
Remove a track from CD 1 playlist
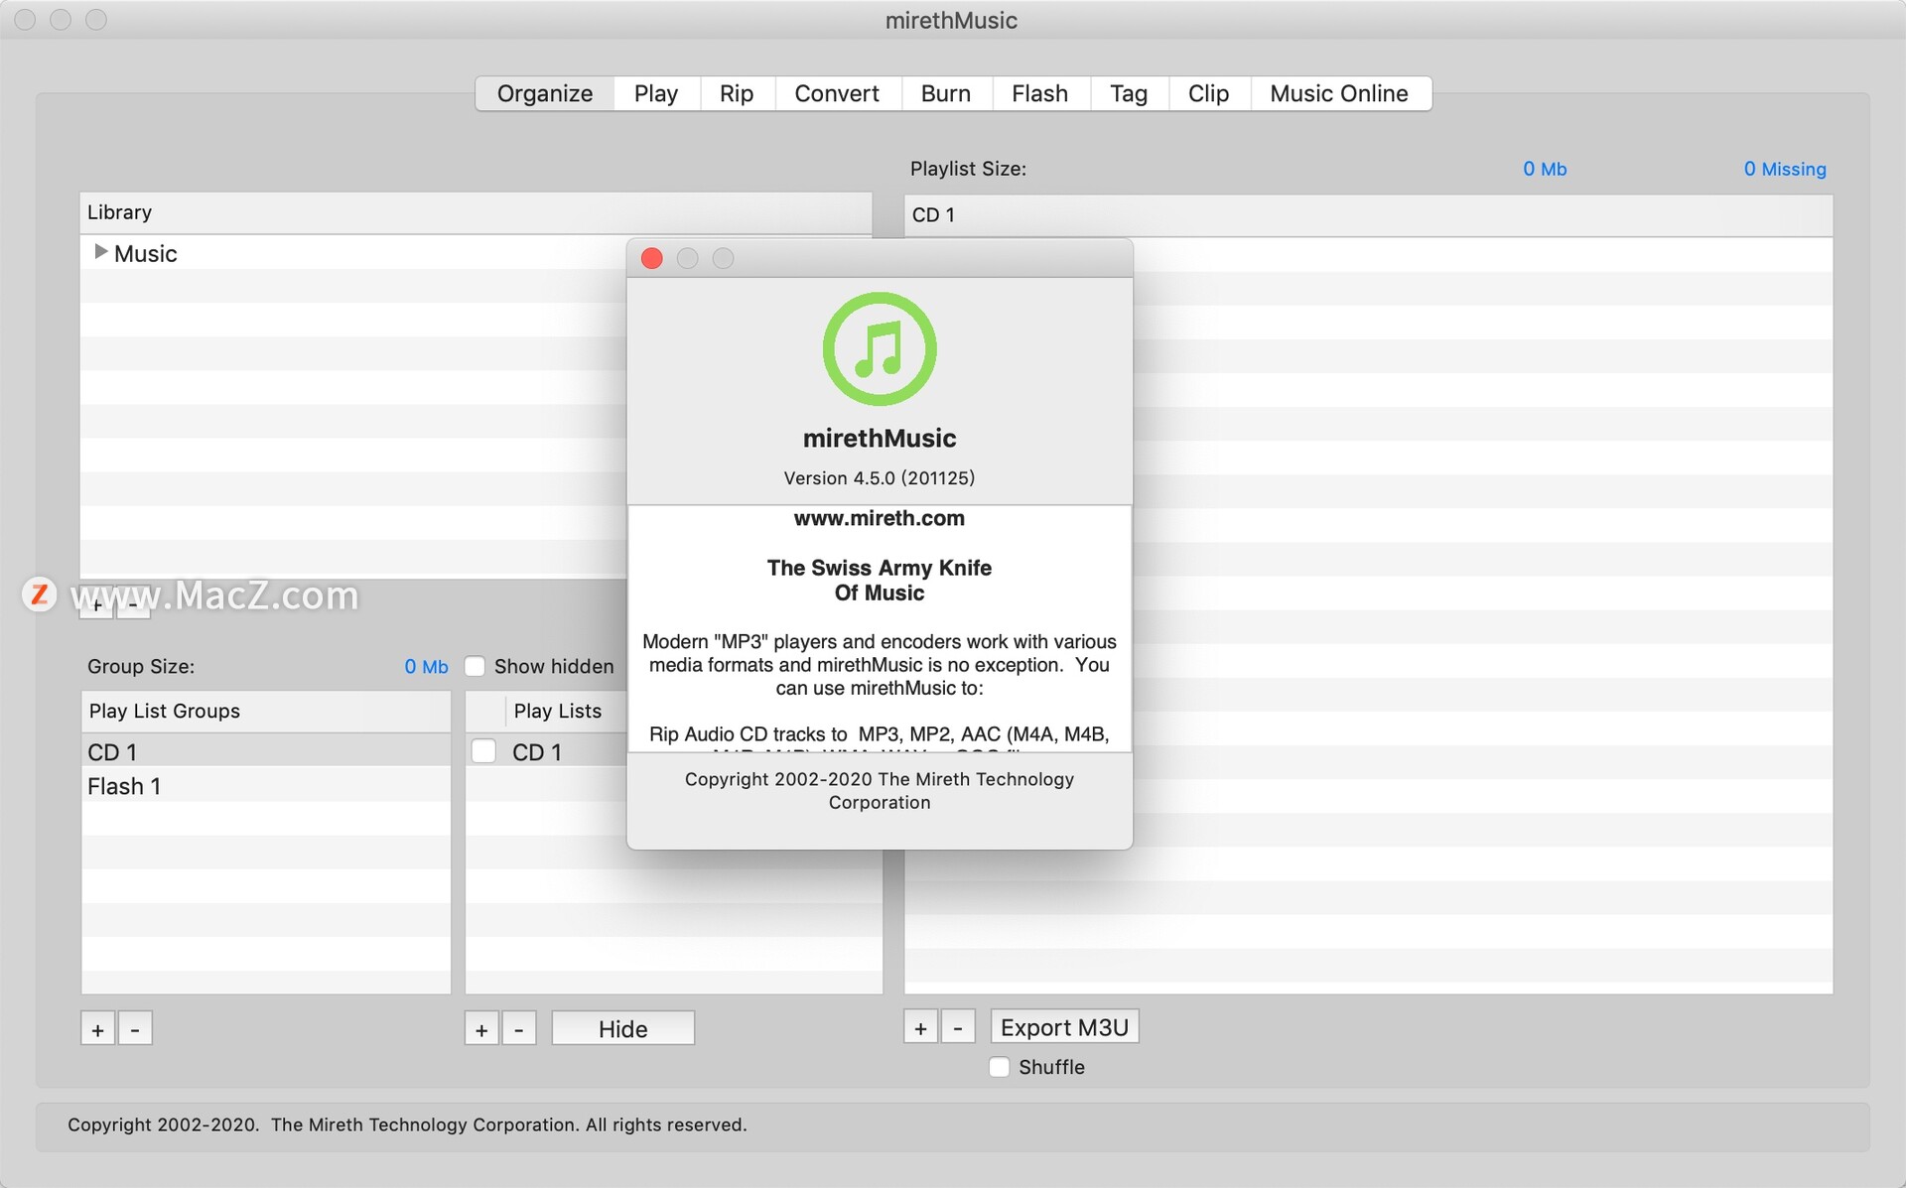point(958,1027)
